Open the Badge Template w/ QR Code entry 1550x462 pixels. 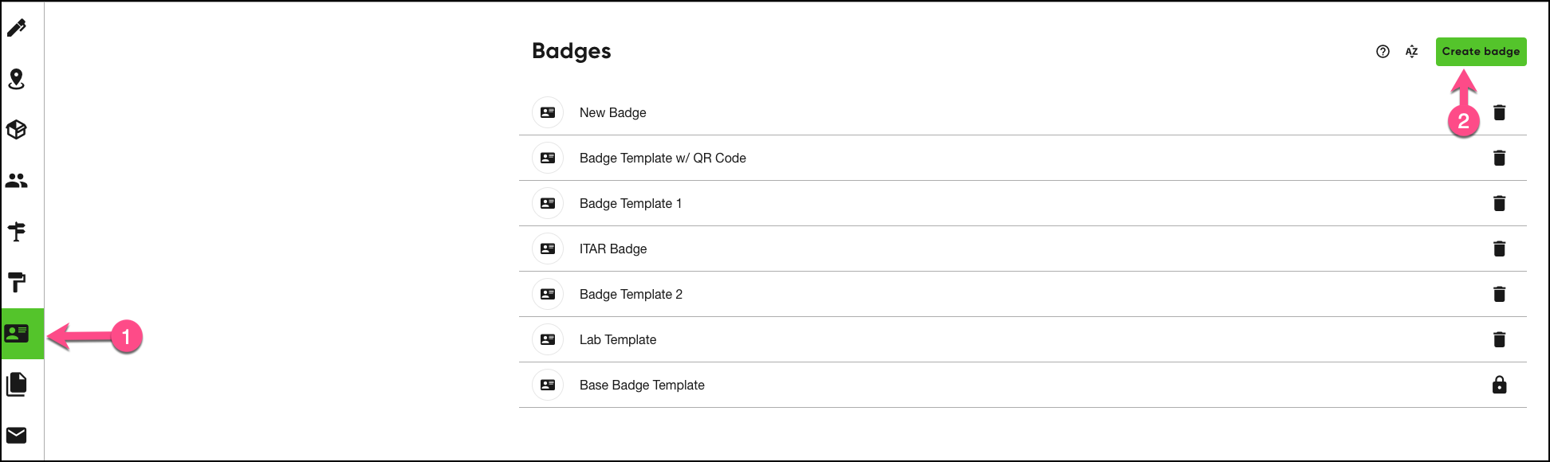click(x=663, y=158)
